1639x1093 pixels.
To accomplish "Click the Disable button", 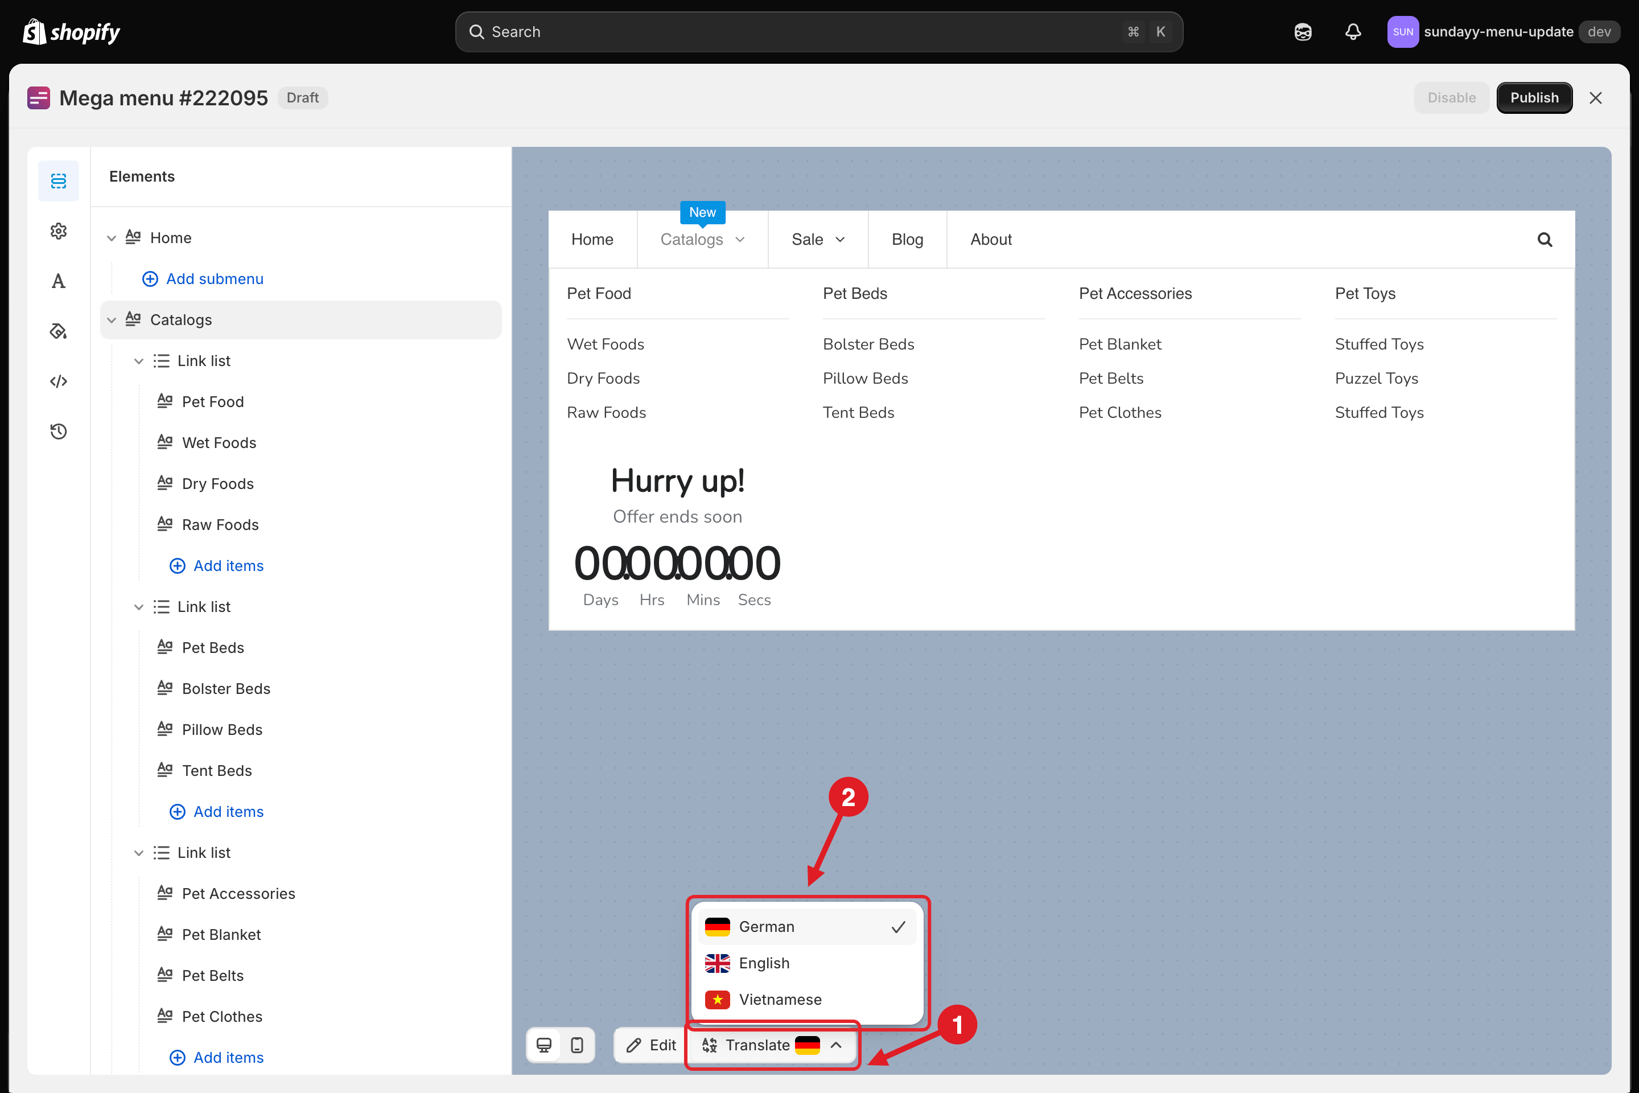I will click(x=1451, y=97).
